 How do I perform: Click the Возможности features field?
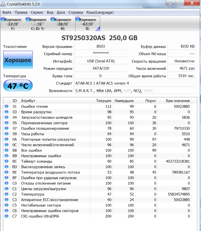pyautogui.click(x=135, y=91)
